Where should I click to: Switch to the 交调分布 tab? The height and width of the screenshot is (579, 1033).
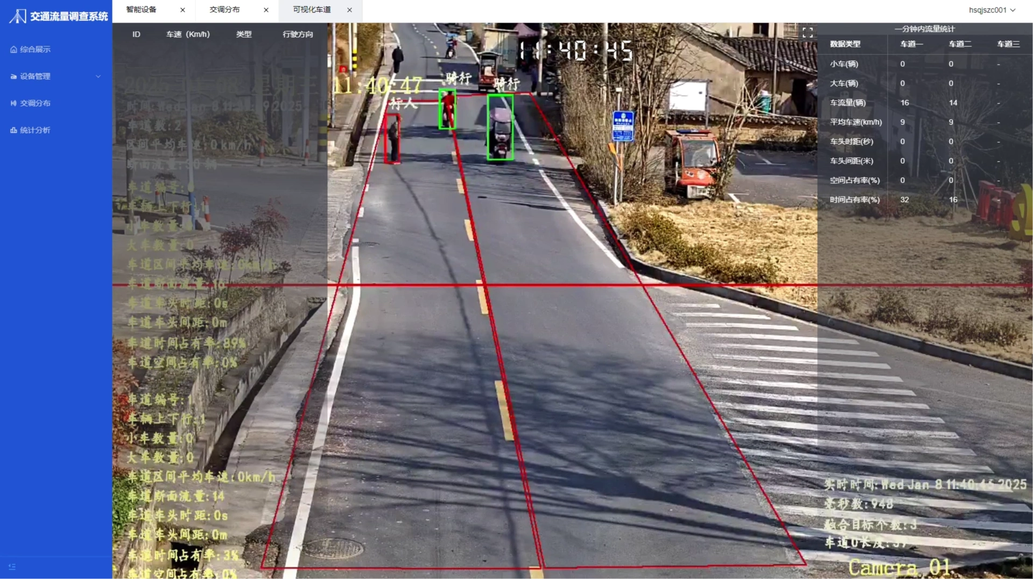[224, 10]
